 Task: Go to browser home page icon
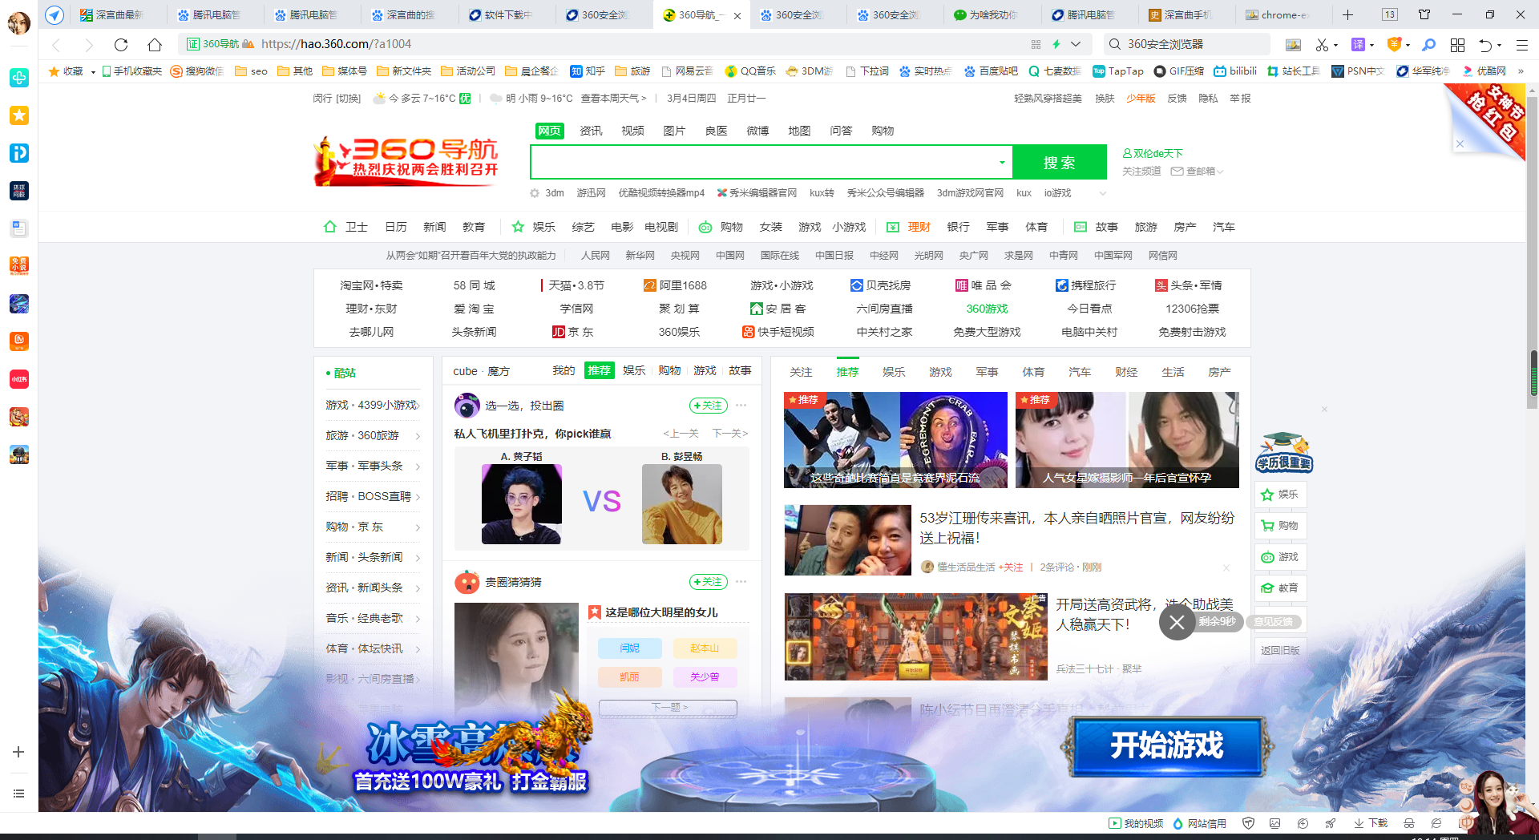tap(155, 44)
